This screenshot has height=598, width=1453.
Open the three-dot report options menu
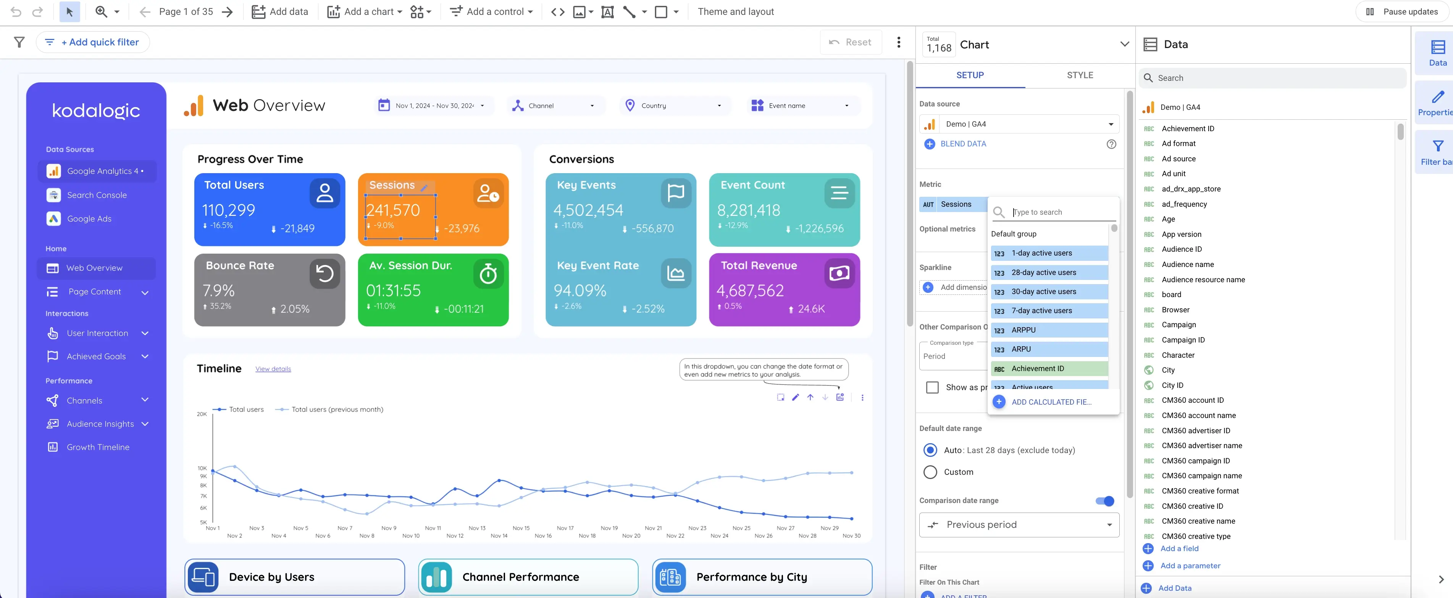[899, 42]
